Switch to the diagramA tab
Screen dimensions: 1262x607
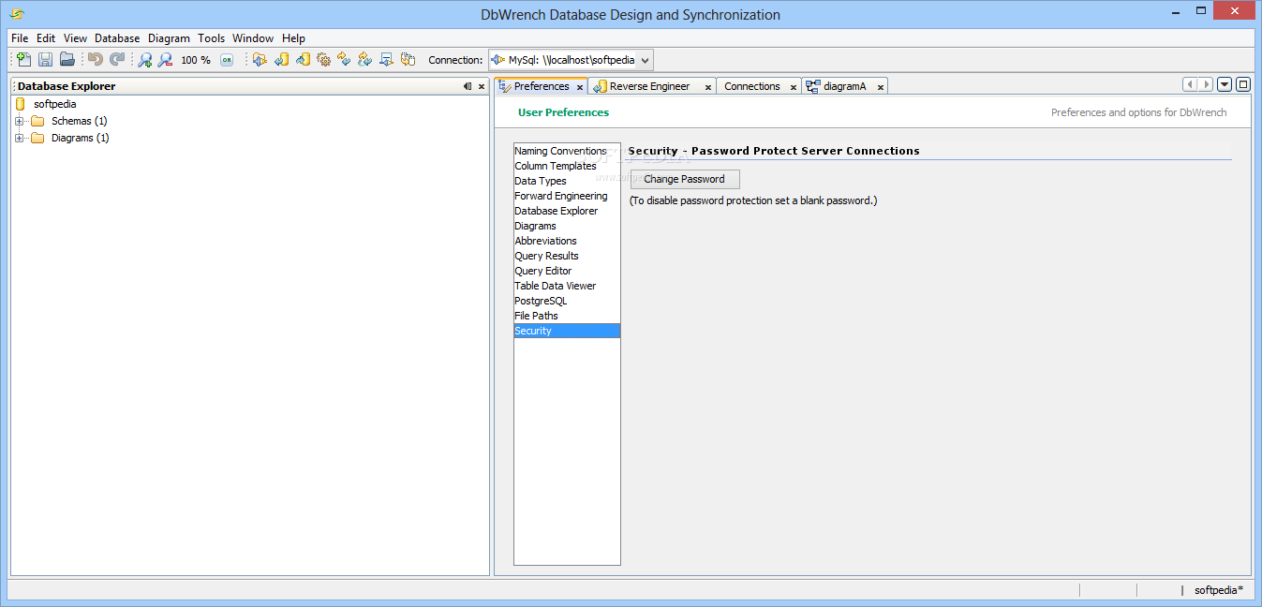[844, 86]
